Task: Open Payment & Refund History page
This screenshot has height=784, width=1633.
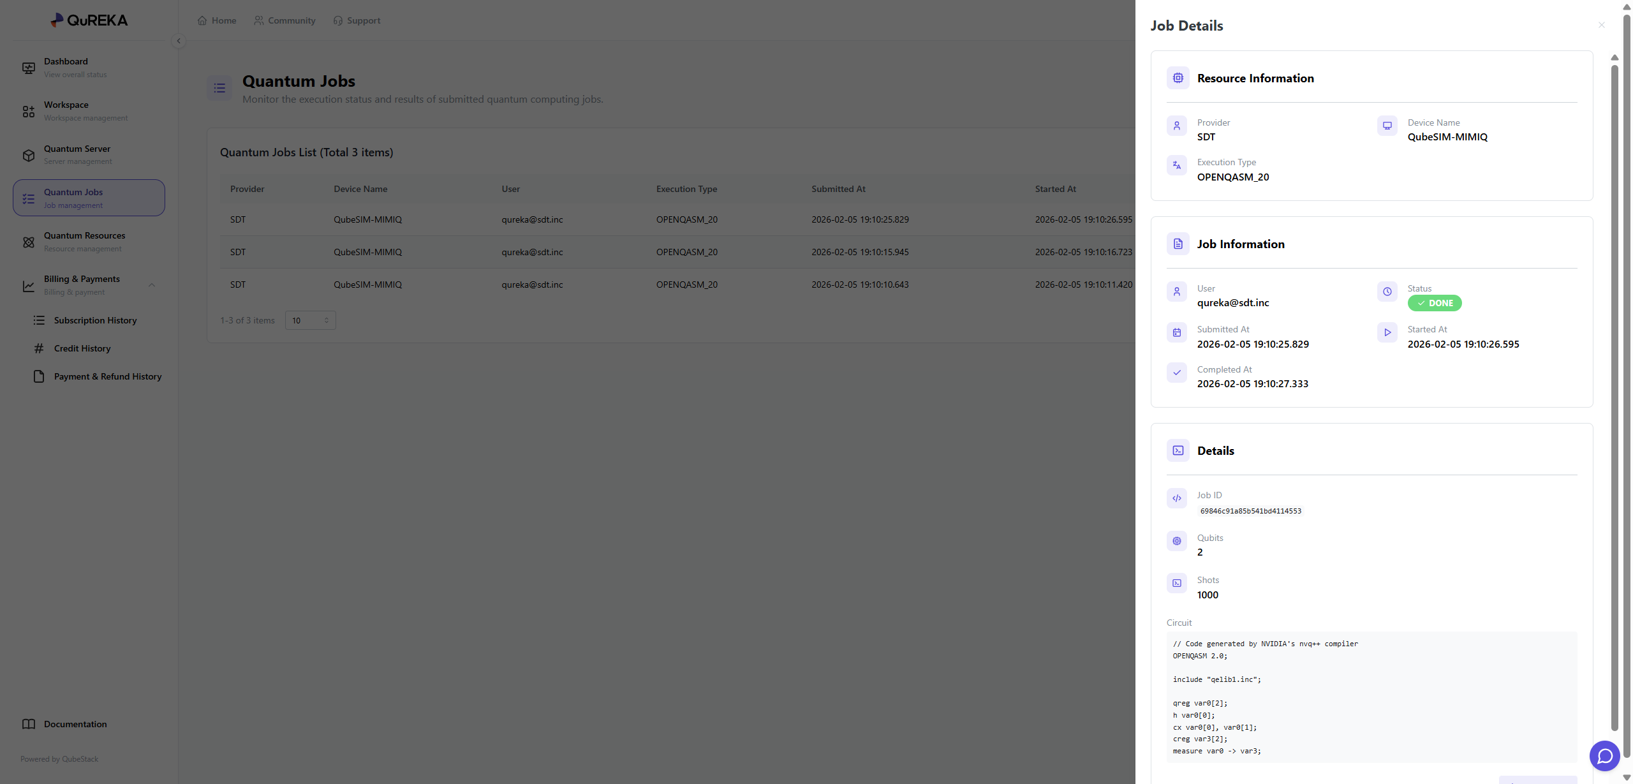Action: point(107,376)
